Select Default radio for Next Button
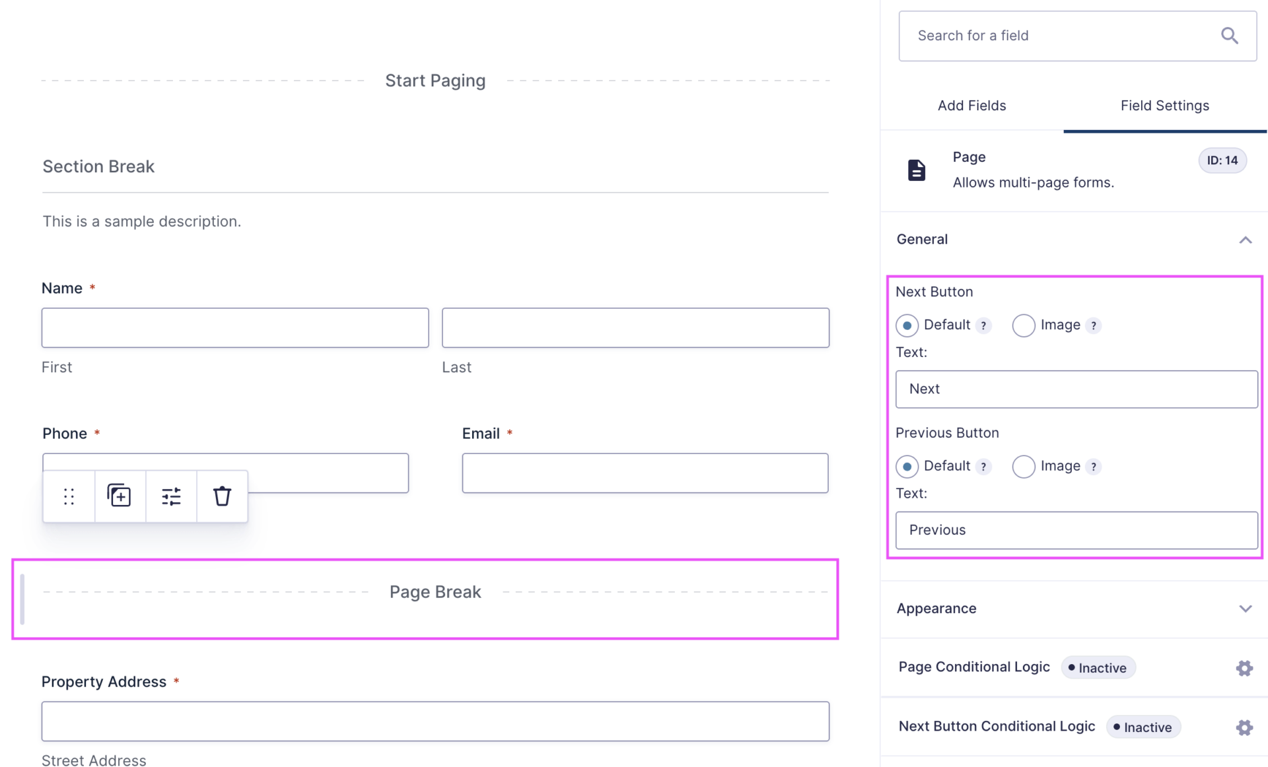 tap(907, 325)
